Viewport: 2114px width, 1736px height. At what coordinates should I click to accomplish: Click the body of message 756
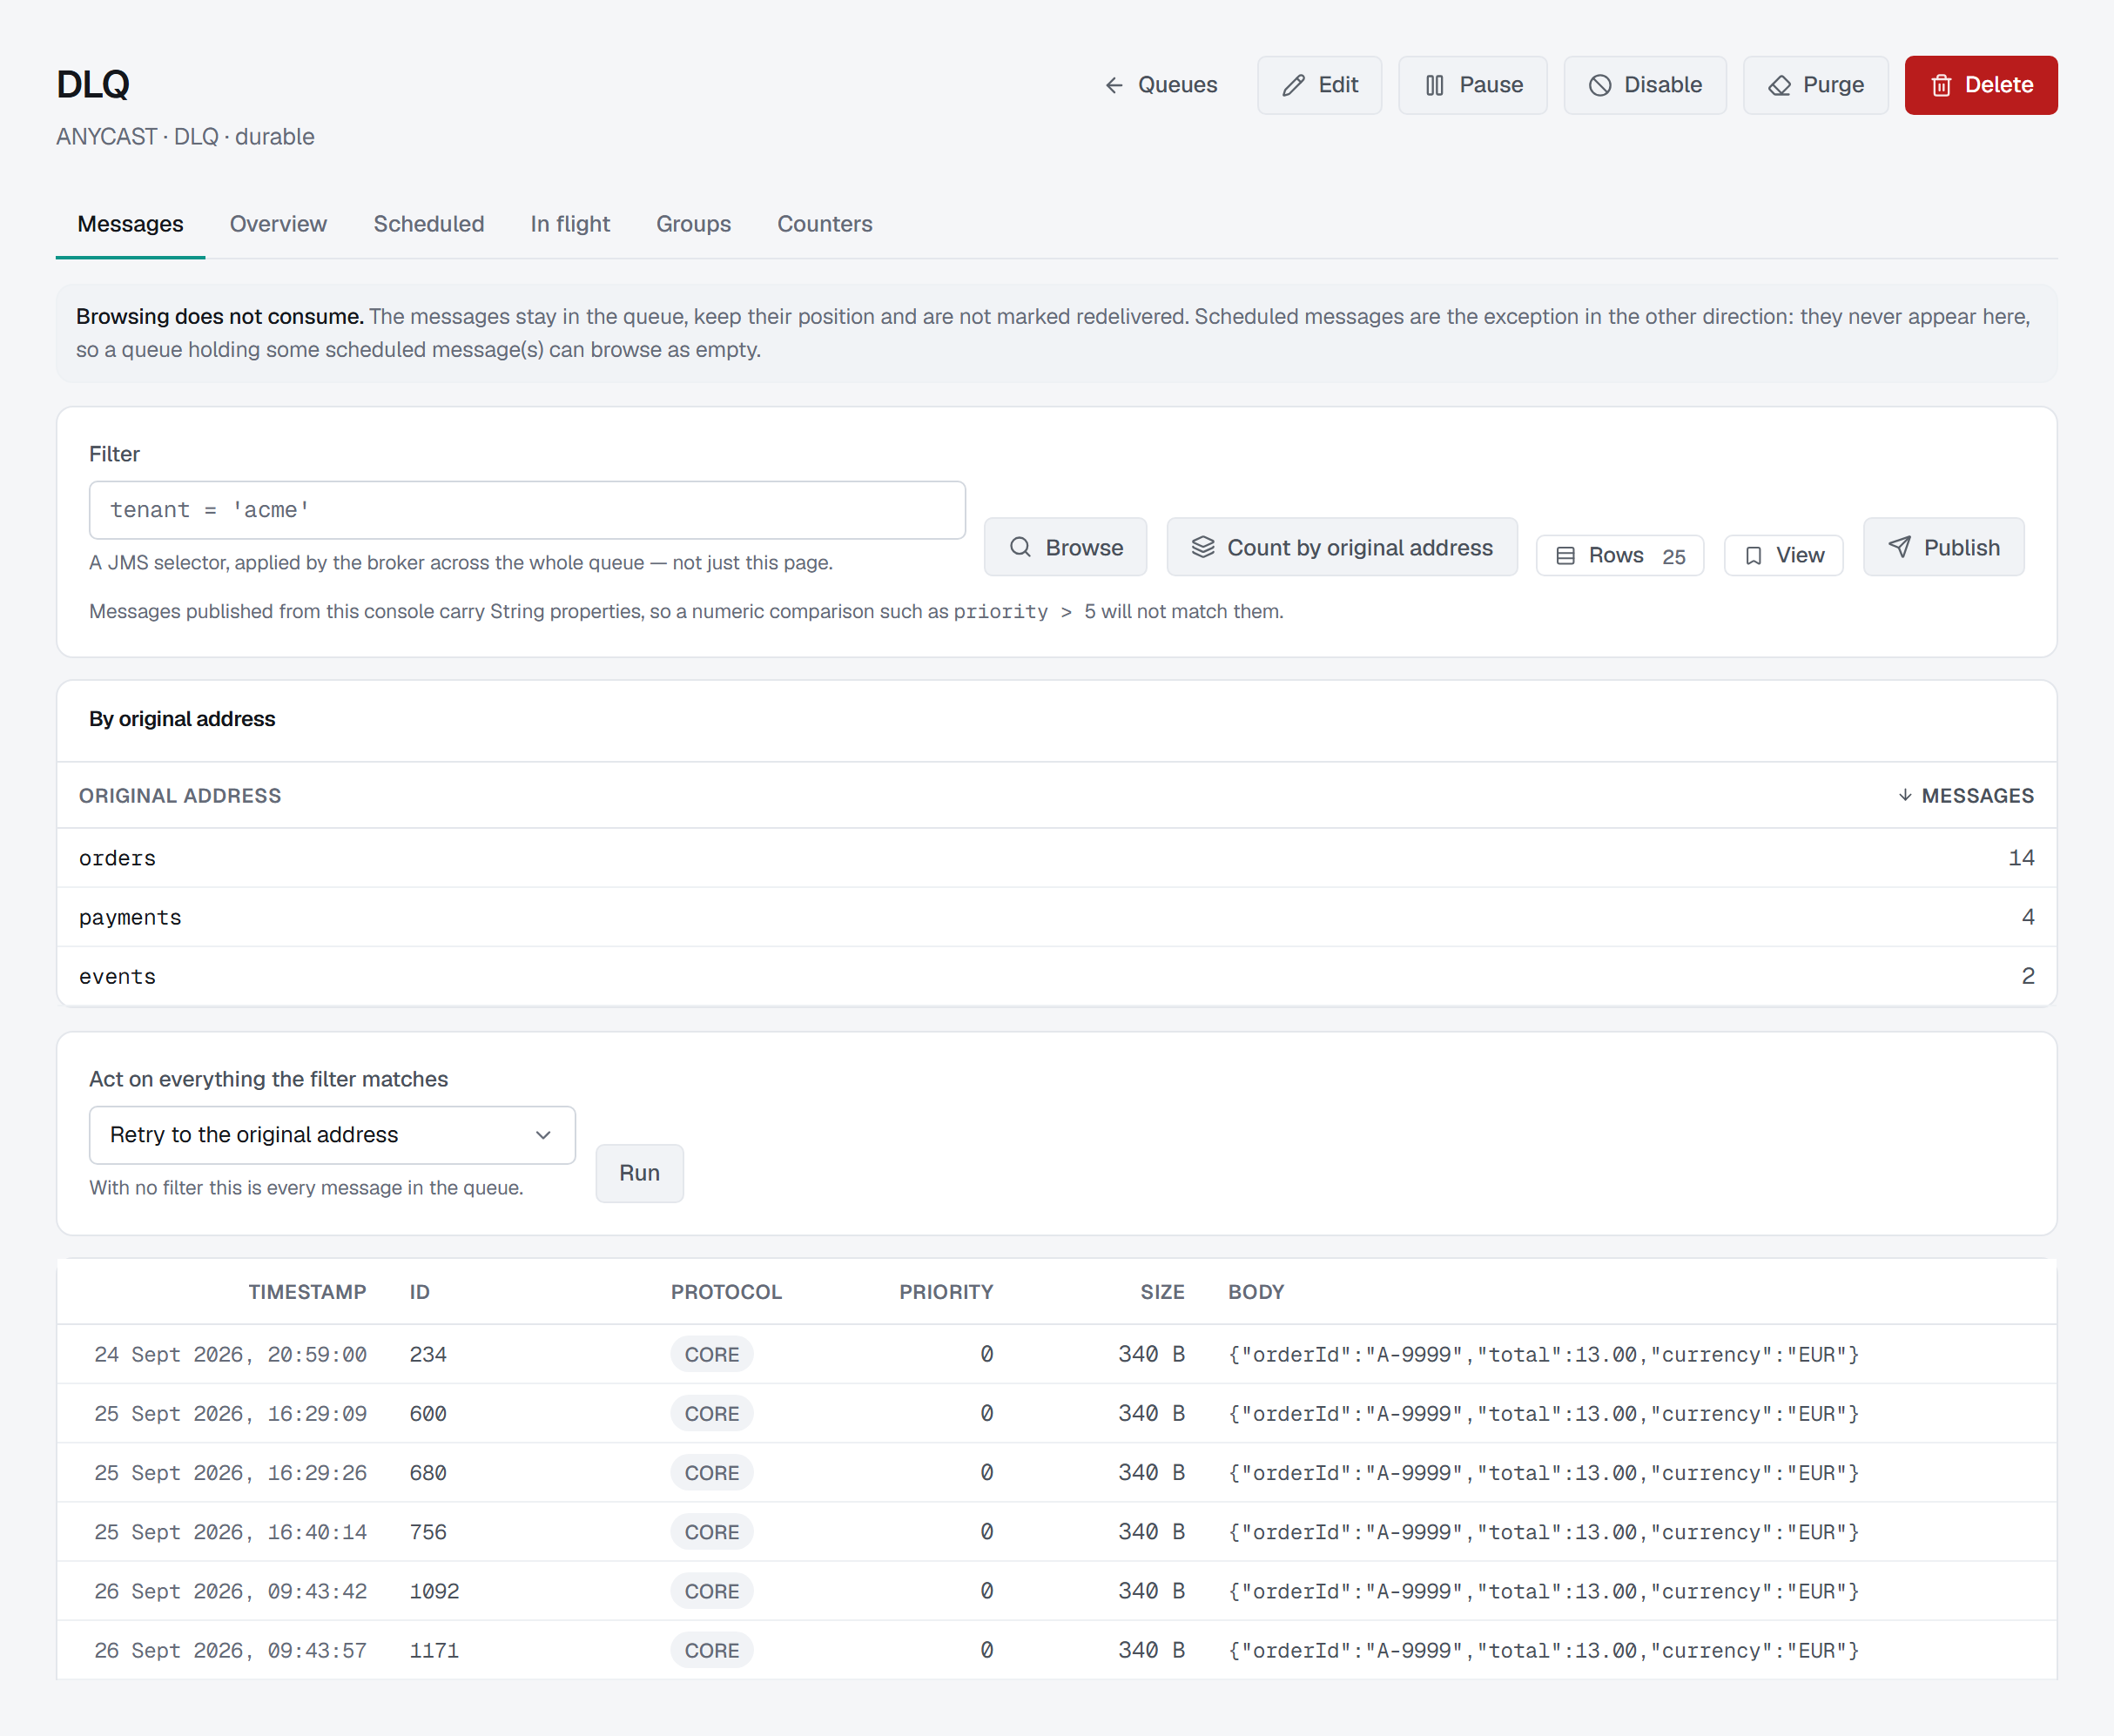(1543, 1531)
